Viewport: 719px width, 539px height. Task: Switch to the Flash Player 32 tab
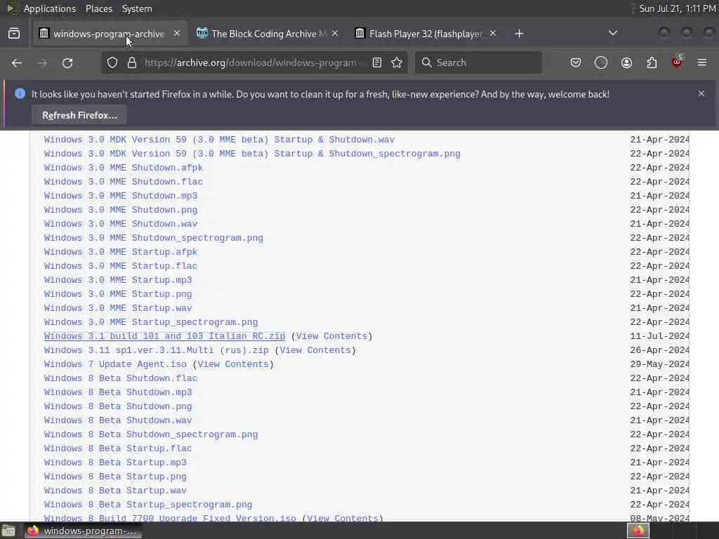pos(426,34)
